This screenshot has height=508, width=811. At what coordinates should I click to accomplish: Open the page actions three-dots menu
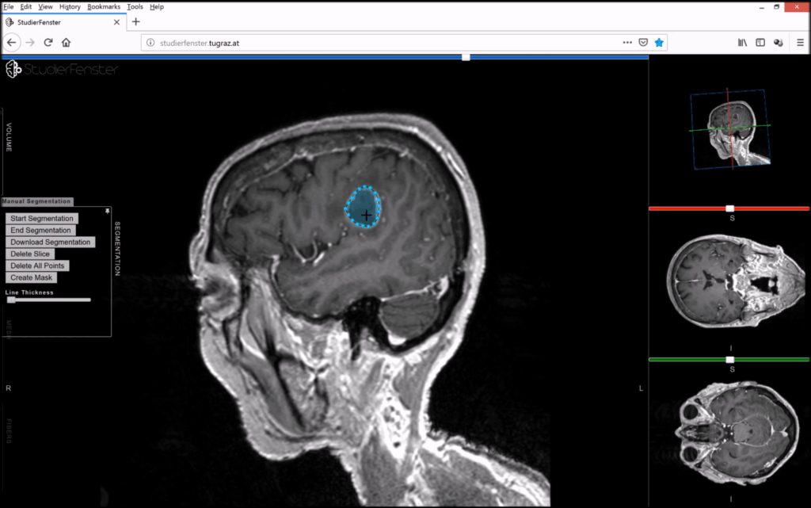[x=627, y=43]
